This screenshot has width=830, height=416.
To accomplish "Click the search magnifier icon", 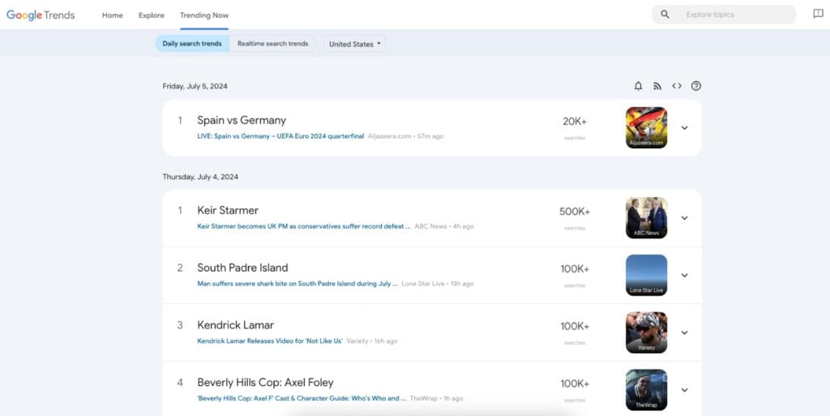I will [x=665, y=15].
